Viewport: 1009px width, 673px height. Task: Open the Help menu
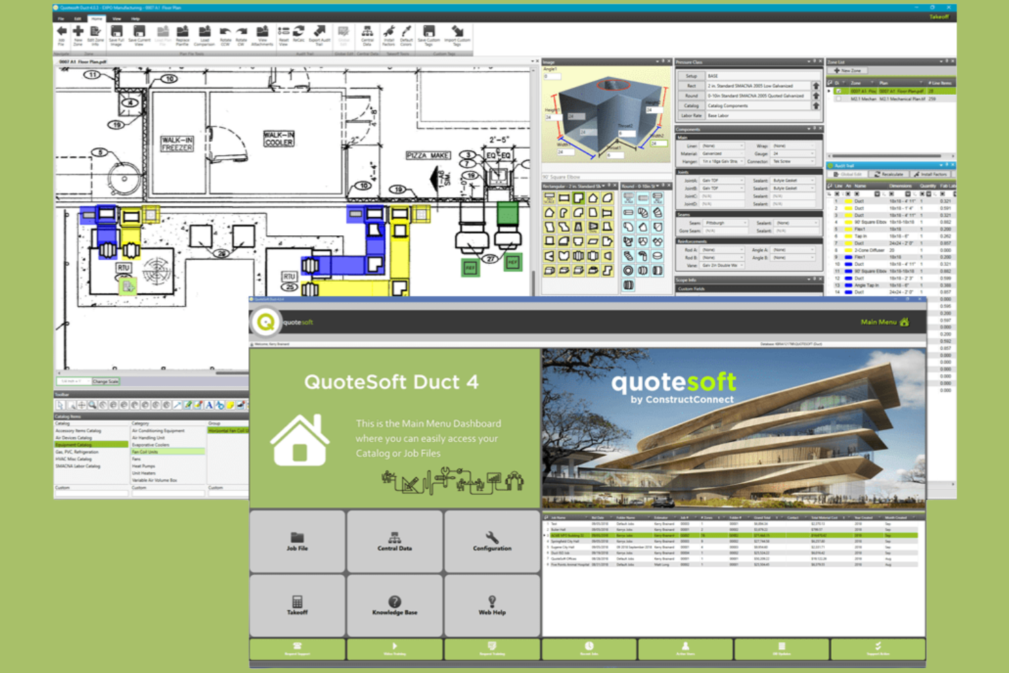(x=136, y=18)
